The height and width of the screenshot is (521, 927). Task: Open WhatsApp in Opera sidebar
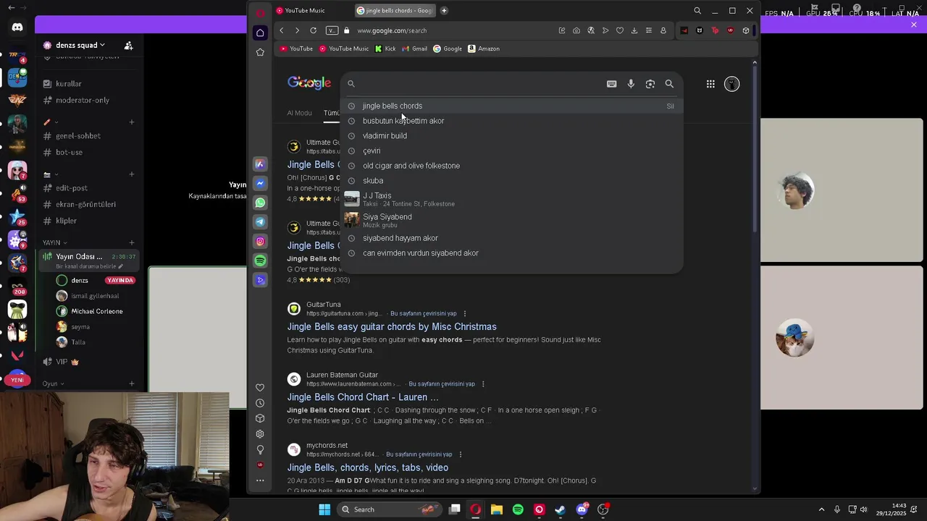click(260, 203)
